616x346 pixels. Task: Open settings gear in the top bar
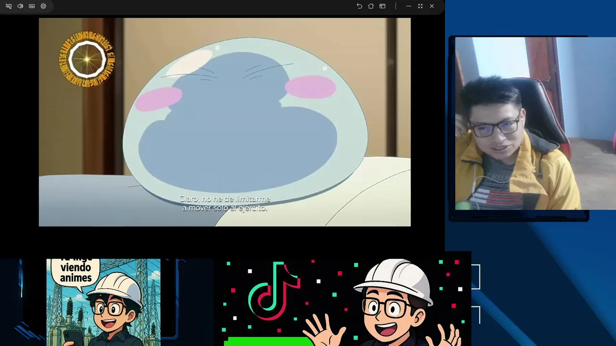43,6
